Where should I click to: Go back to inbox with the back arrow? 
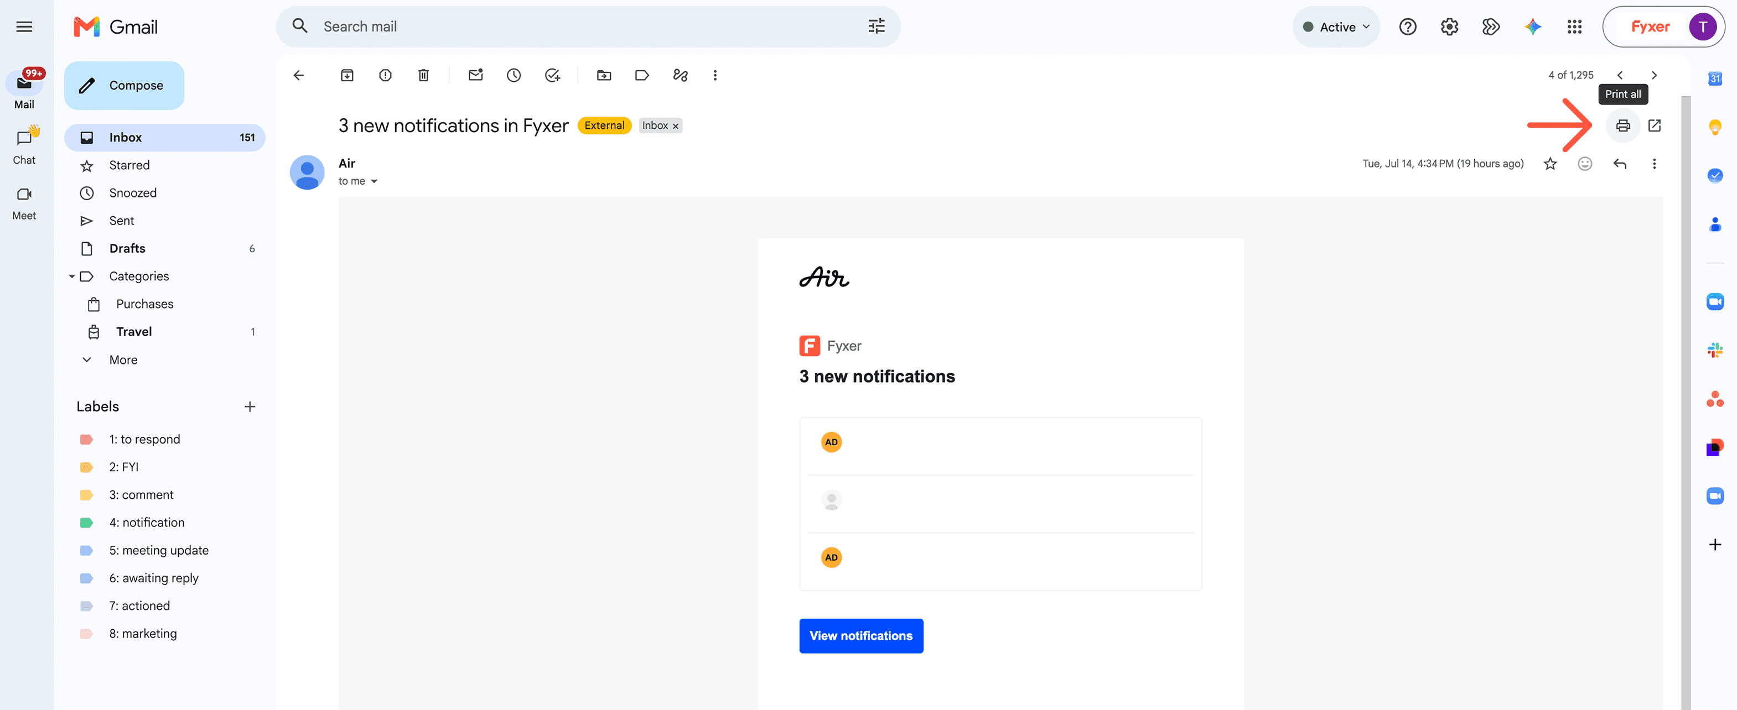click(x=299, y=75)
